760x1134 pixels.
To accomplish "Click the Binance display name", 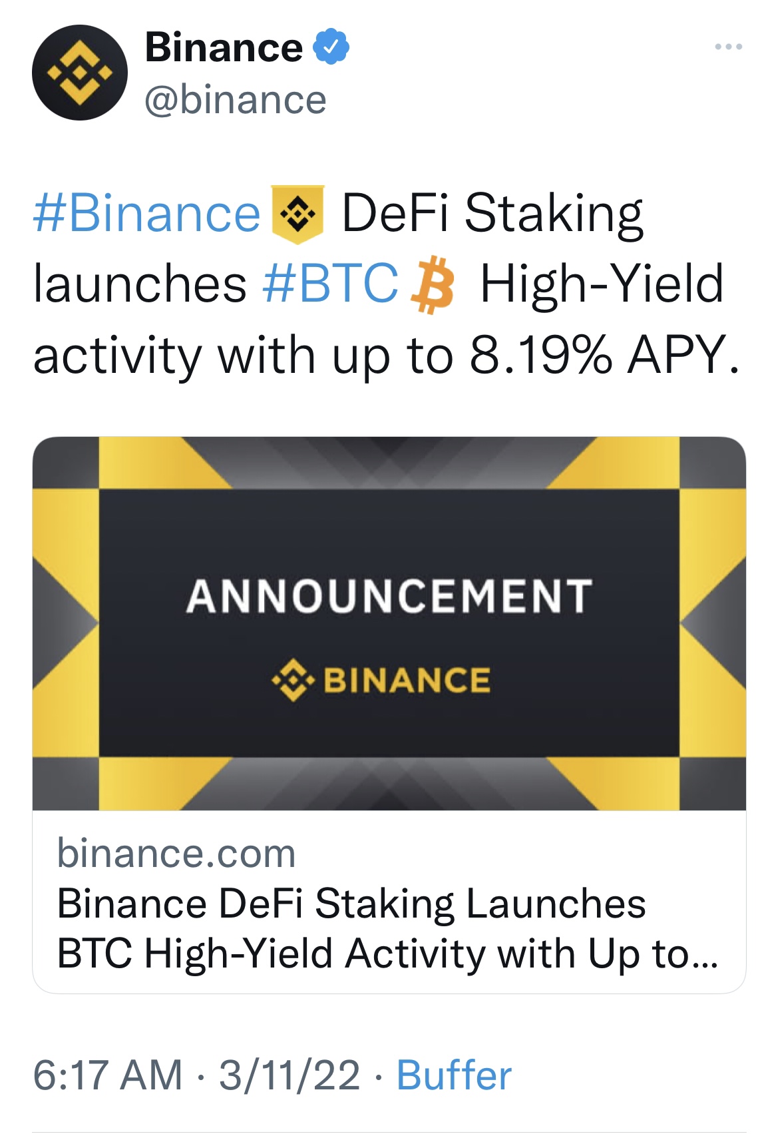I will coord(224,48).
